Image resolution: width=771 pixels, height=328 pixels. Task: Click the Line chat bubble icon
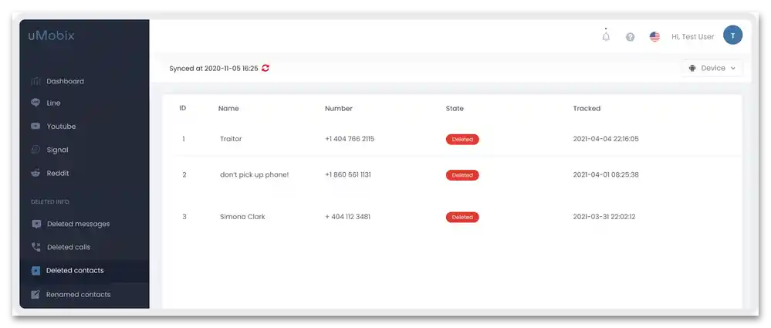click(x=36, y=103)
